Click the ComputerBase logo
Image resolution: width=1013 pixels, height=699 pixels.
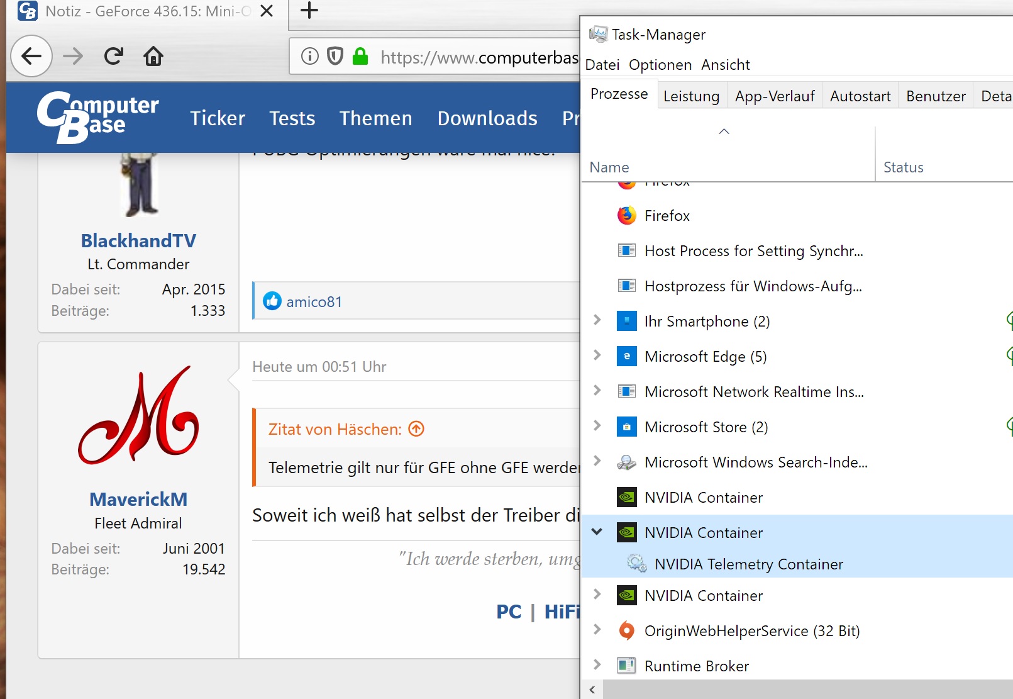(x=97, y=117)
